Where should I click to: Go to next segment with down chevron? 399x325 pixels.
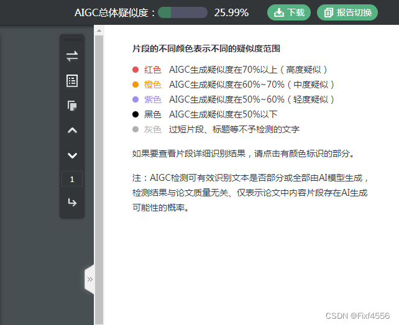[72, 155]
